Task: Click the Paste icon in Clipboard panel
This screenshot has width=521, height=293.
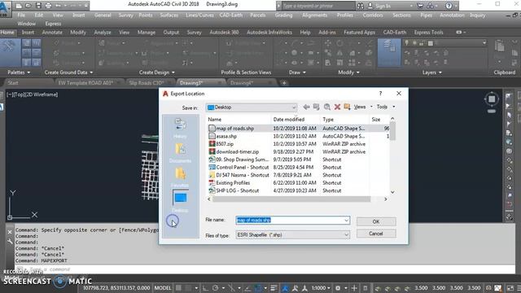Action: click(x=499, y=46)
